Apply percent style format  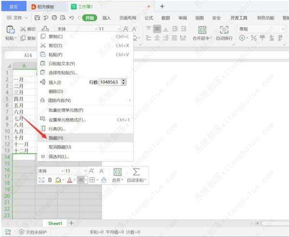[x=254, y=38]
